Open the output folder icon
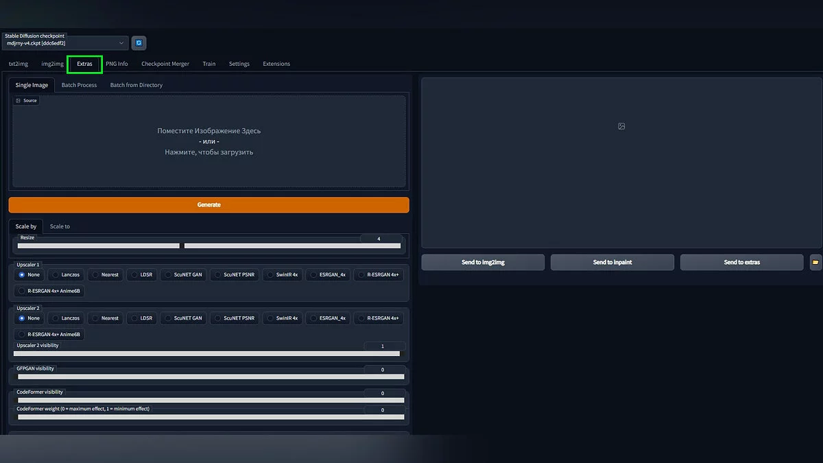 click(x=815, y=262)
